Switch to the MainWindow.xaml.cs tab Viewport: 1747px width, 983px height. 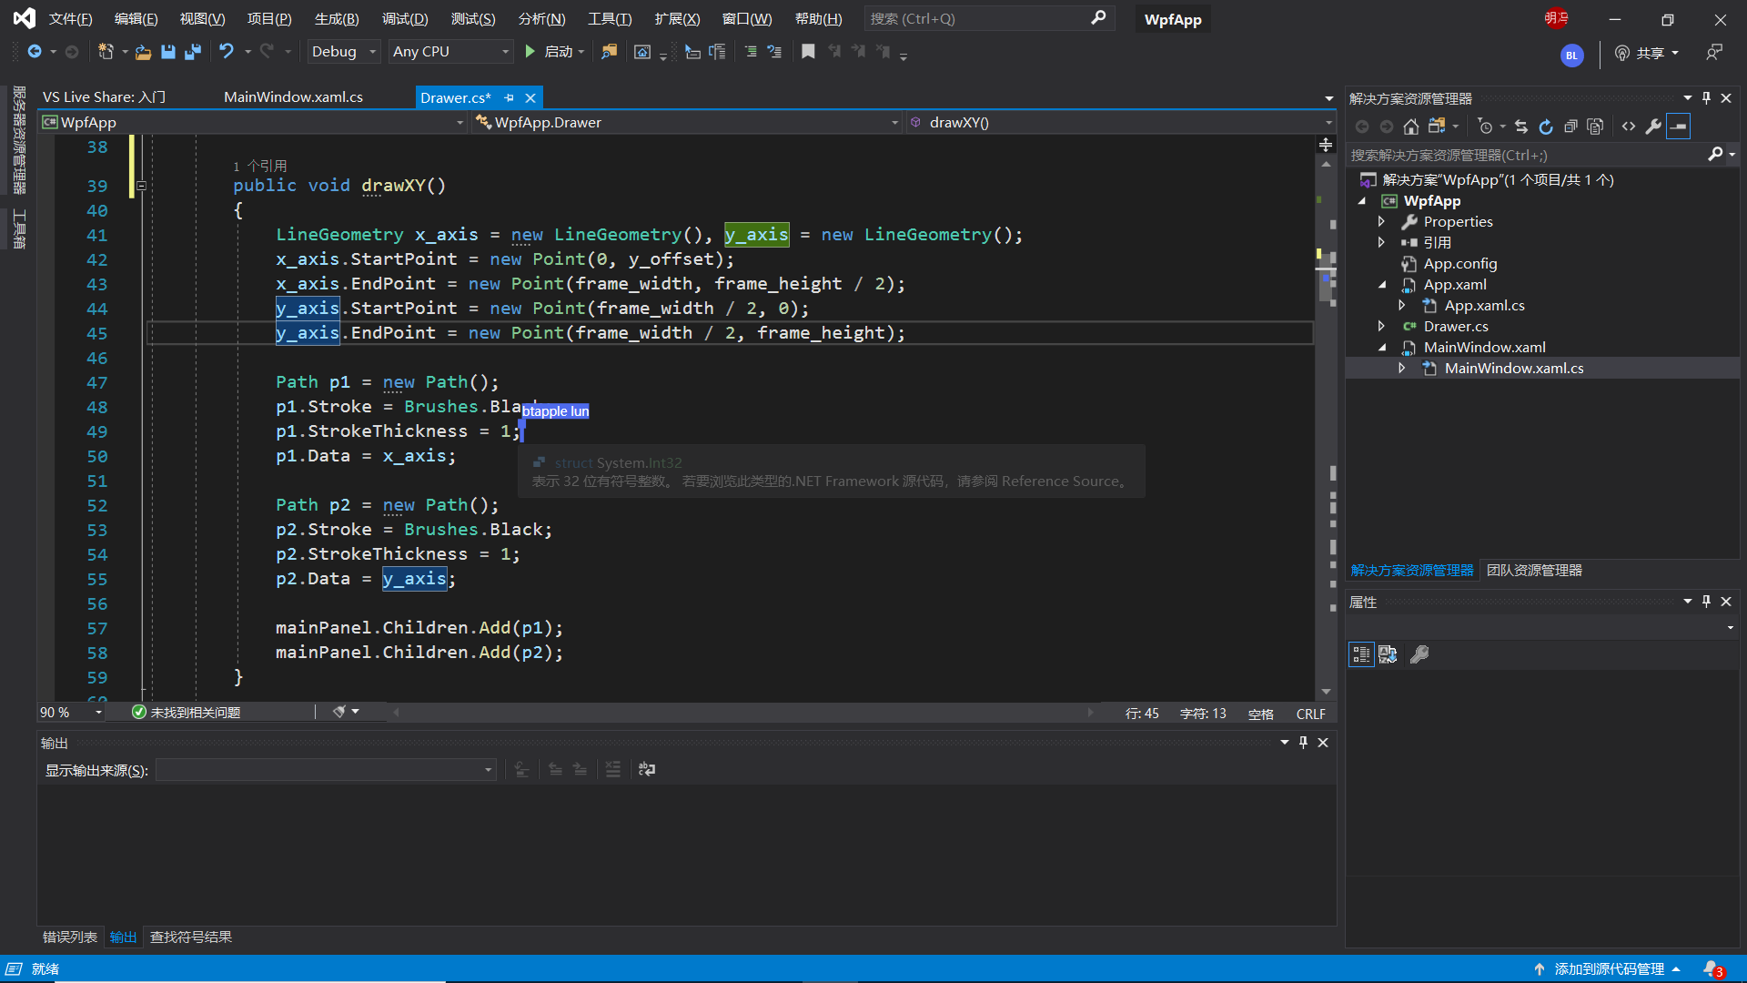[x=293, y=97]
